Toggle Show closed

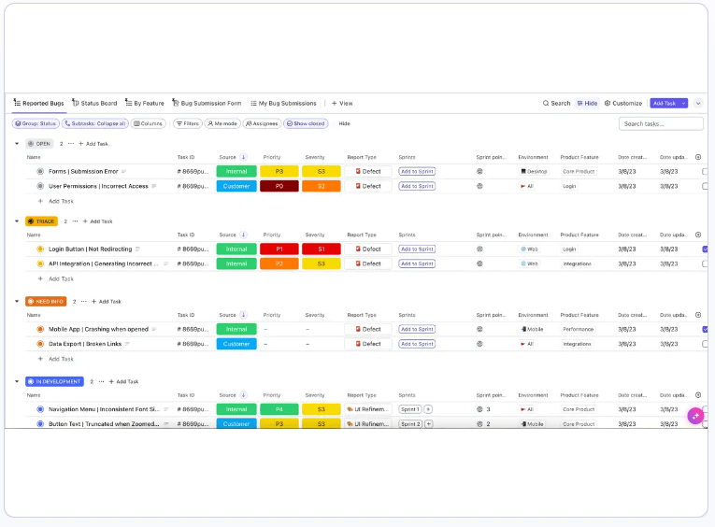[x=306, y=123]
